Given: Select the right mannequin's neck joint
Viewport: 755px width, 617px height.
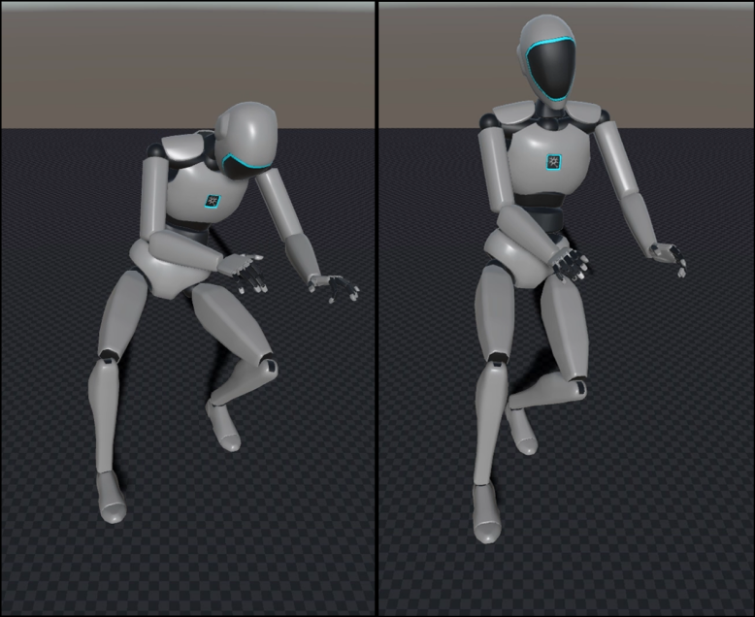Looking at the screenshot, I should pyautogui.click(x=550, y=115).
